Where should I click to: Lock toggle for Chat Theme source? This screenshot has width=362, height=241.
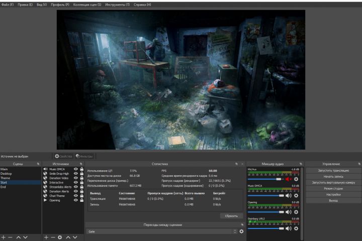[81, 196]
